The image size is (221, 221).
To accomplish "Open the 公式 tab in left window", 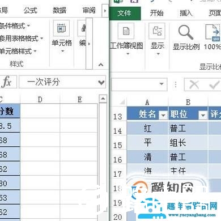I will [30, 10].
